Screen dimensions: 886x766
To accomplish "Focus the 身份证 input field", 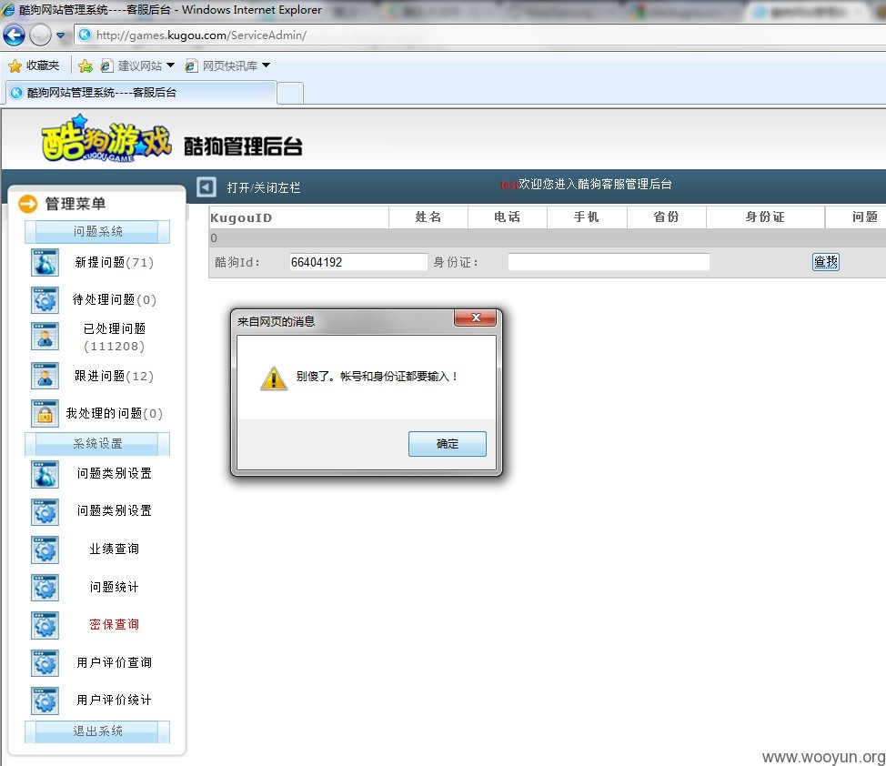I will click(609, 262).
